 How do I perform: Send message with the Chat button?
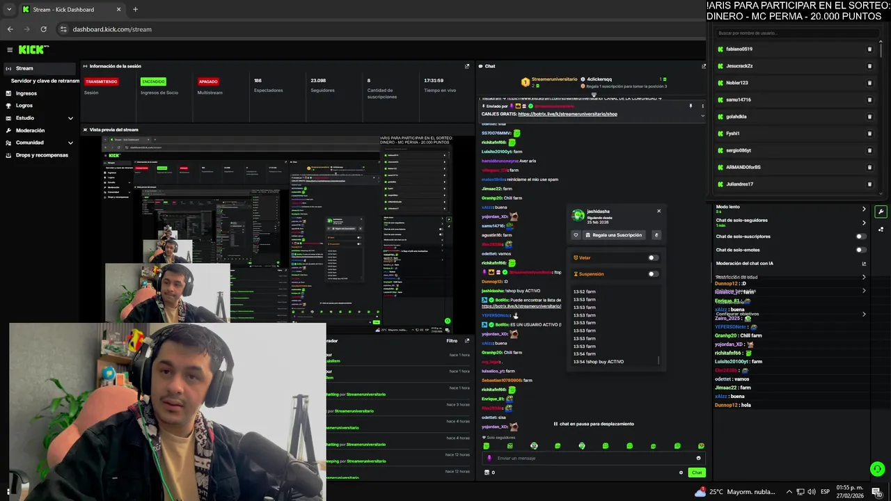[x=696, y=472]
